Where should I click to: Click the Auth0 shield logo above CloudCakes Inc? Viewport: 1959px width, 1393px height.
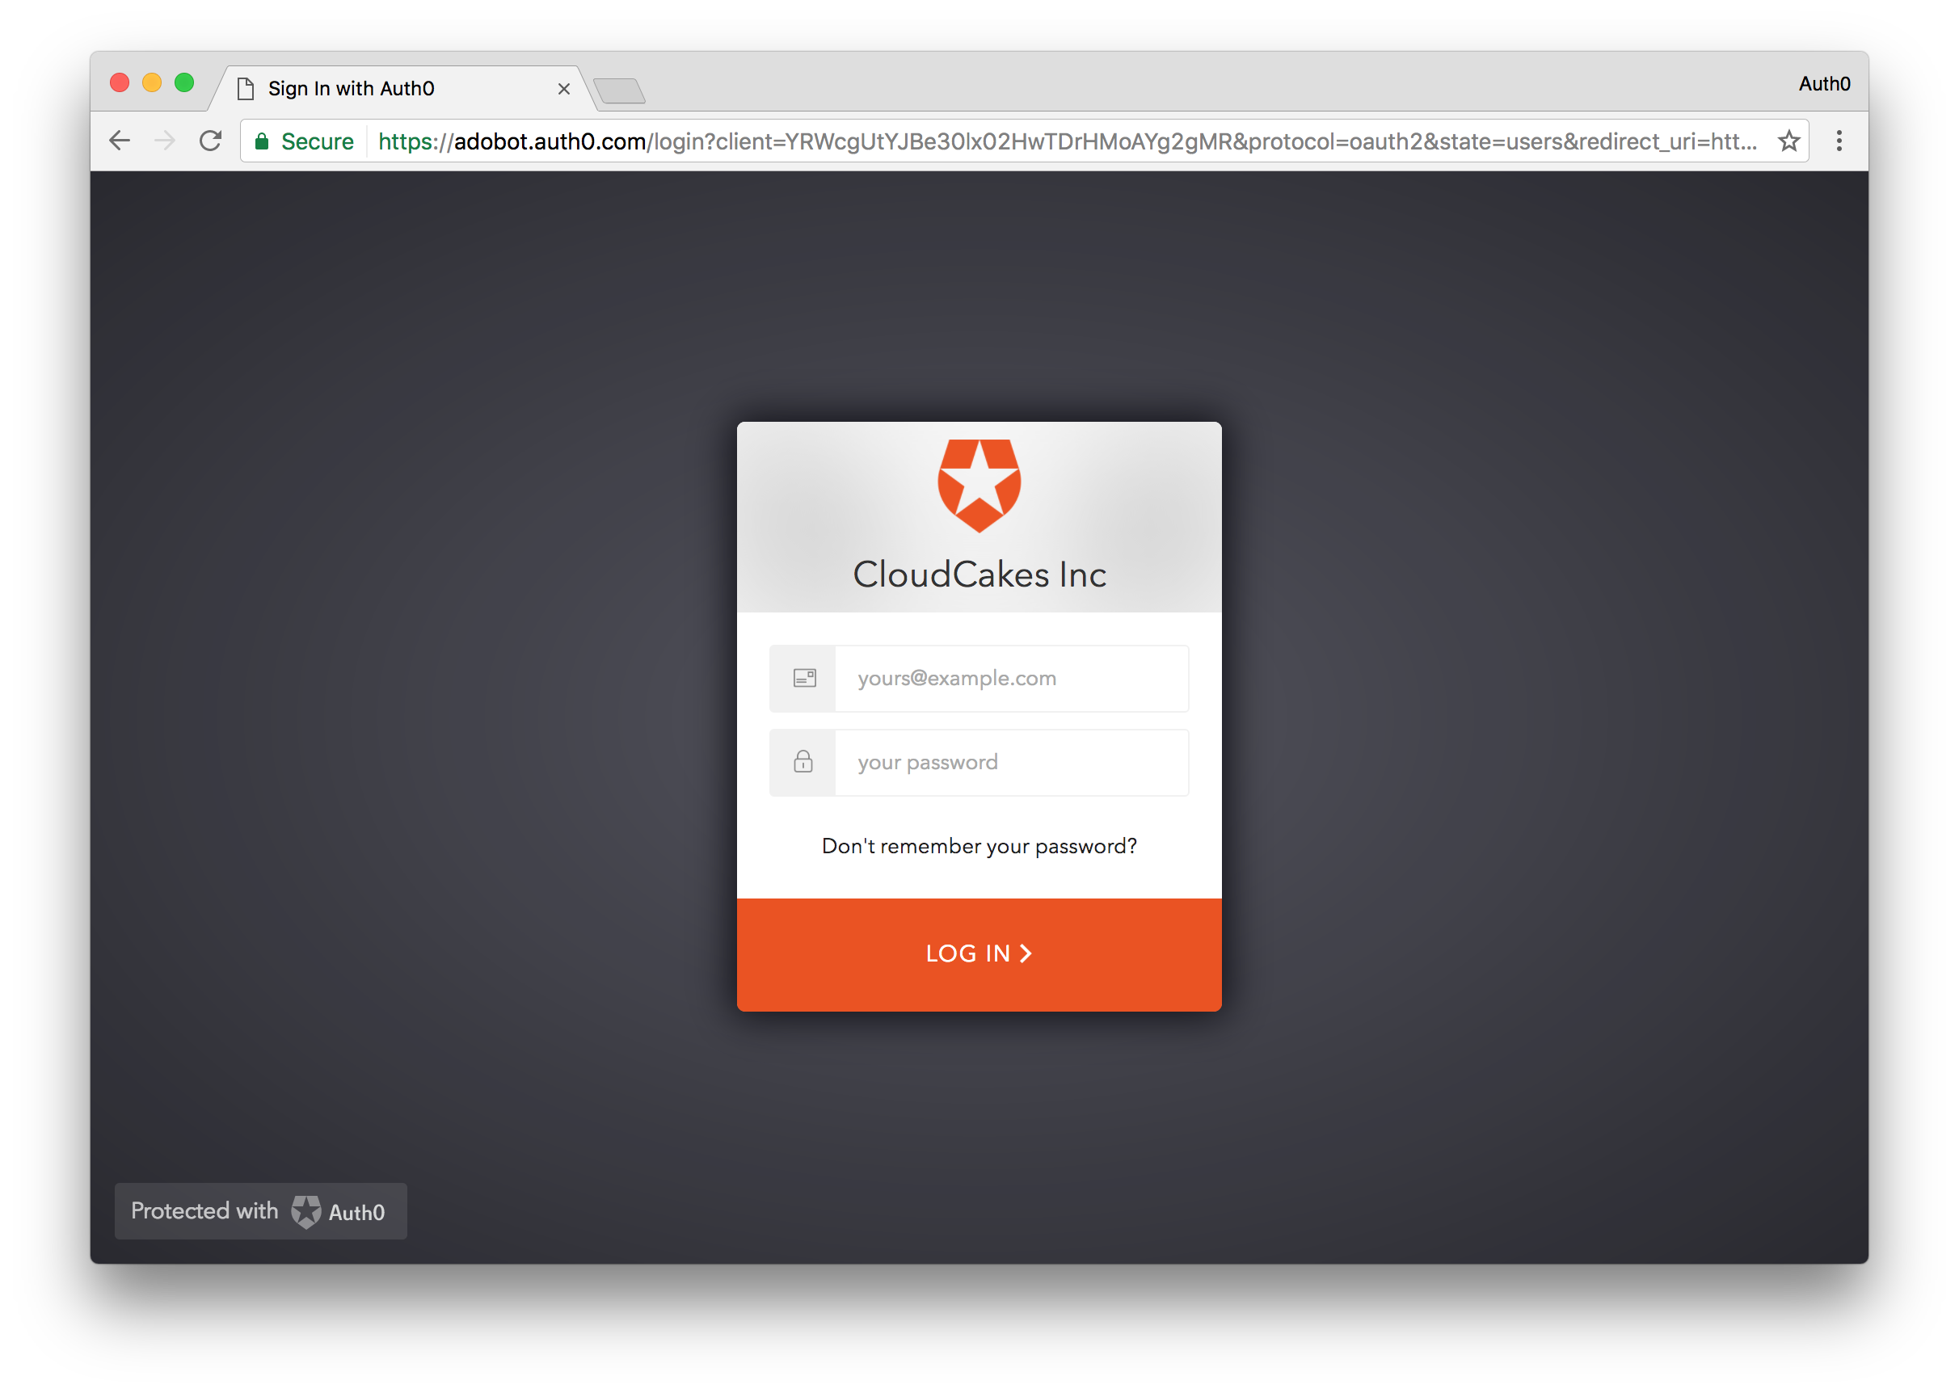pos(979,486)
